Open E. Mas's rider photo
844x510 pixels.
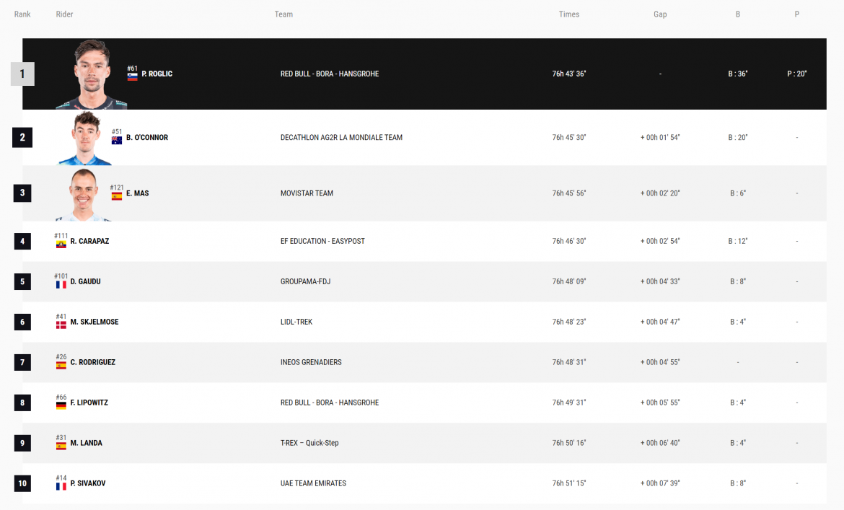pos(84,194)
